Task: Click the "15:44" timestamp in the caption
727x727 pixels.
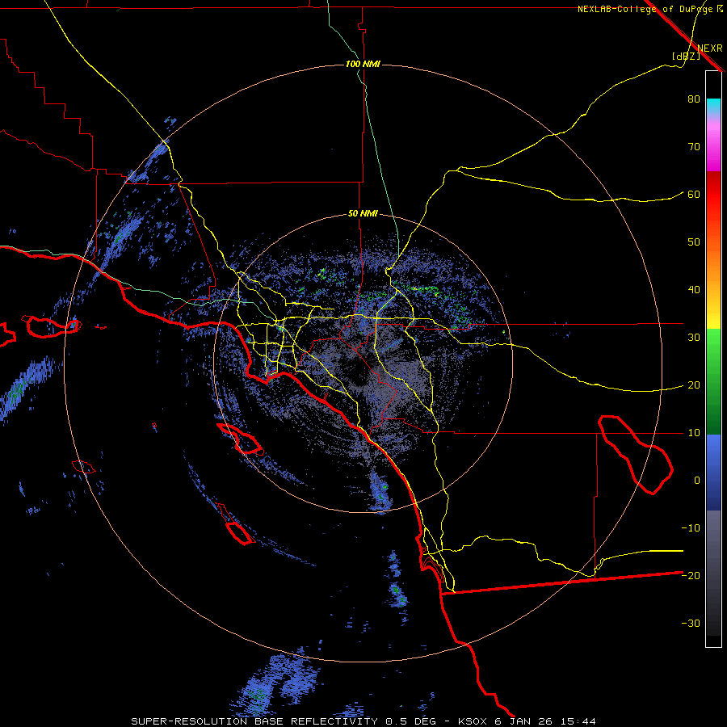Action: pos(578,721)
